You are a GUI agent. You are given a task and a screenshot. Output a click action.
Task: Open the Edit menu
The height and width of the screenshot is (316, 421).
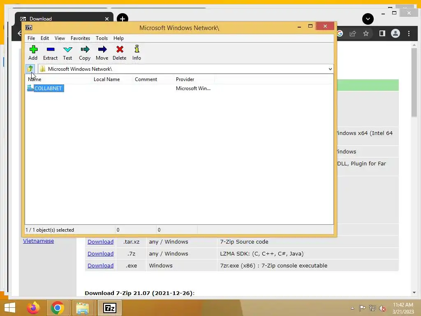click(44, 38)
